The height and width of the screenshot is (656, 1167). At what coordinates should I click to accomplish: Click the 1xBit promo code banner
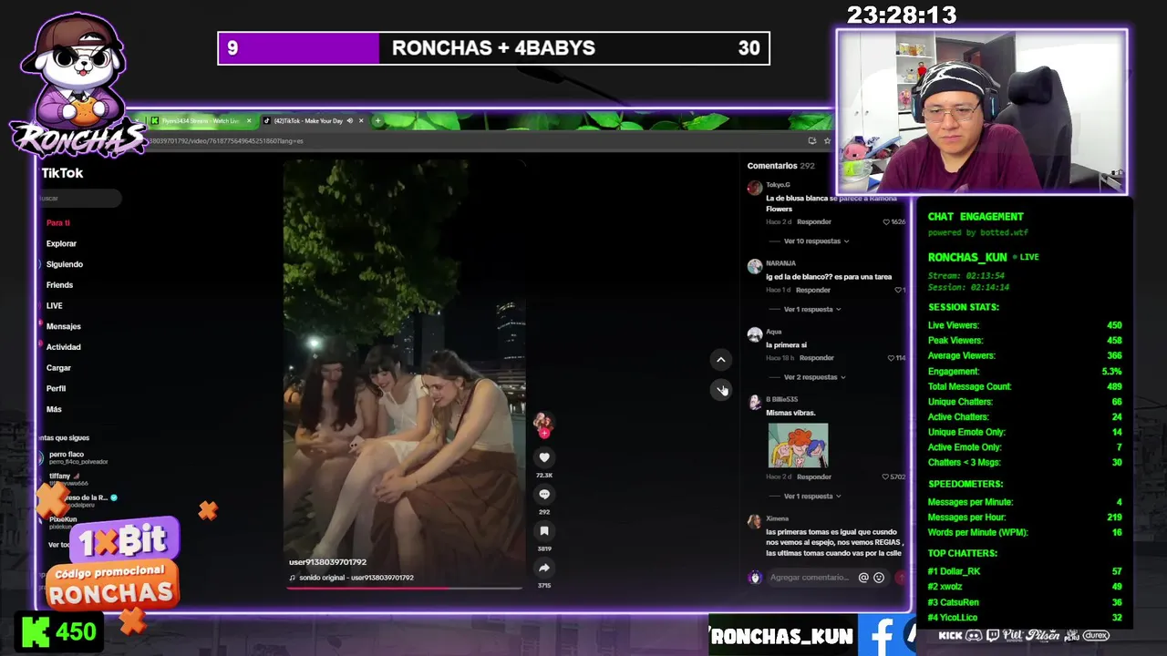(x=114, y=565)
